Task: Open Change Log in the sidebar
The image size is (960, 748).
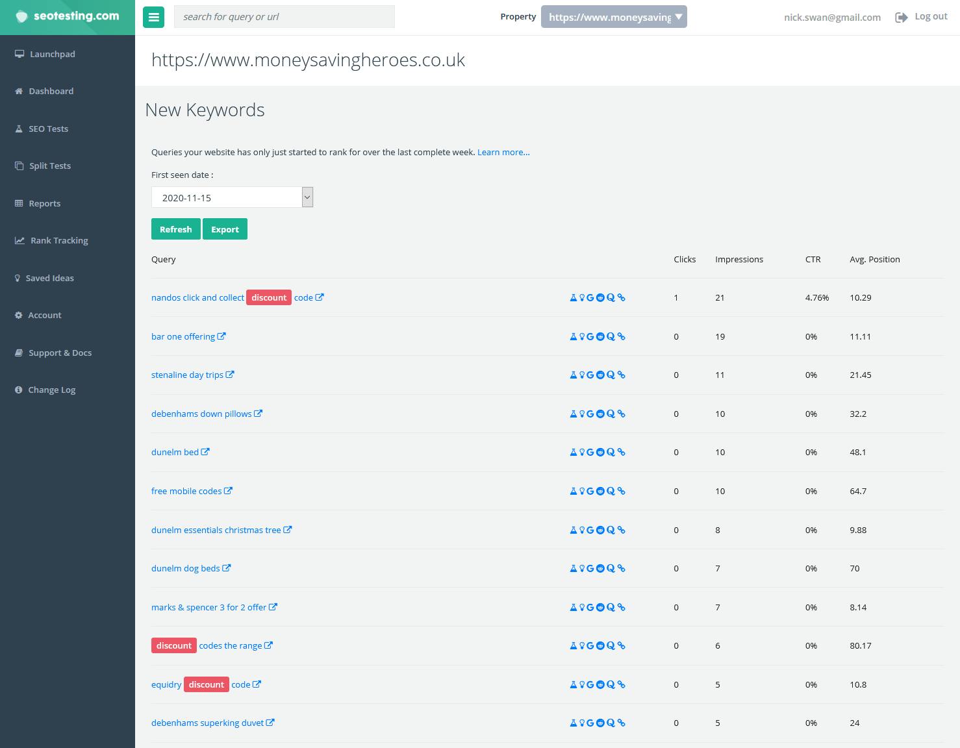Action: (x=45, y=390)
